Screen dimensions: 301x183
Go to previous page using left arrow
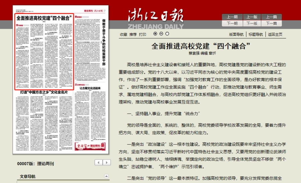[99, 163]
